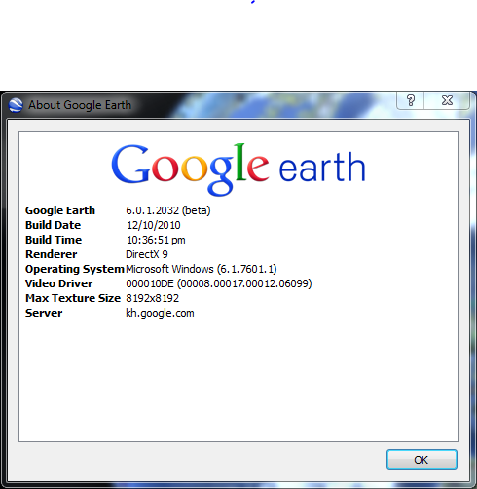Image resolution: width=477 pixels, height=489 pixels.
Task: Select the build date value 12/10/2010
Action: (154, 225)
